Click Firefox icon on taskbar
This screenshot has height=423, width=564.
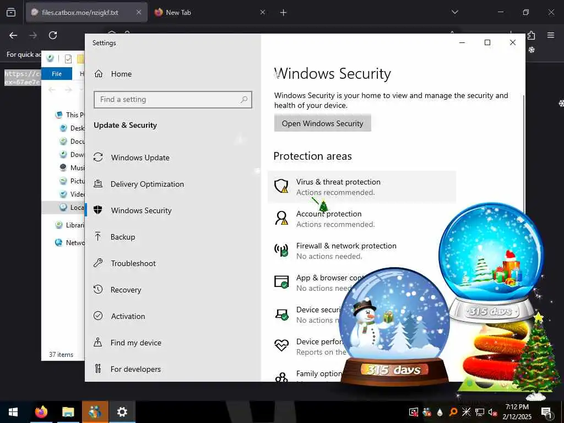pos(41,412)
